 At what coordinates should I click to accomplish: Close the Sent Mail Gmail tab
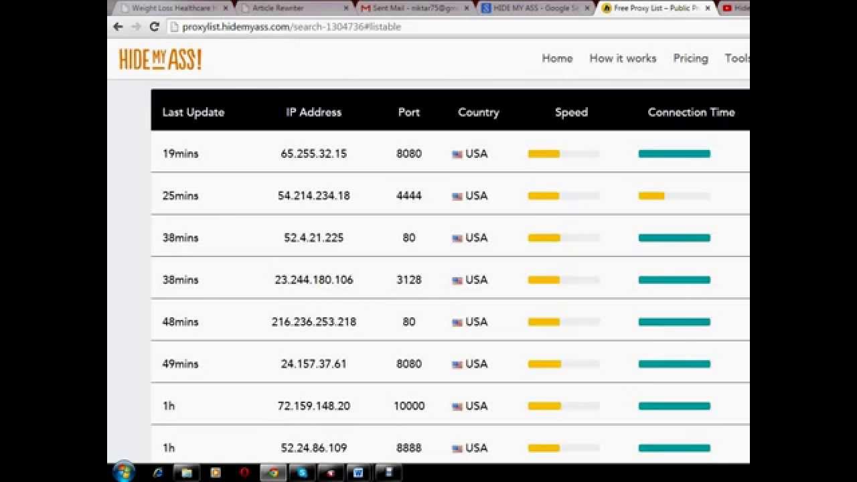[x=466, y=8]
